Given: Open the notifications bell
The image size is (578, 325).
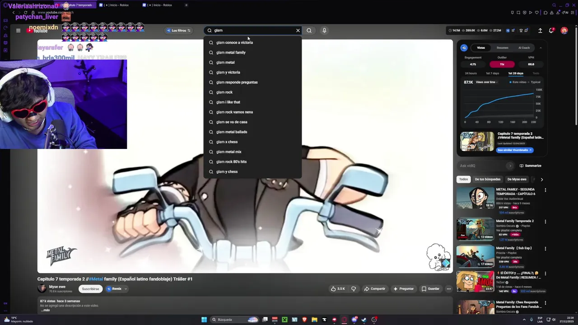Looking at the screenshot, I should 551,31.
